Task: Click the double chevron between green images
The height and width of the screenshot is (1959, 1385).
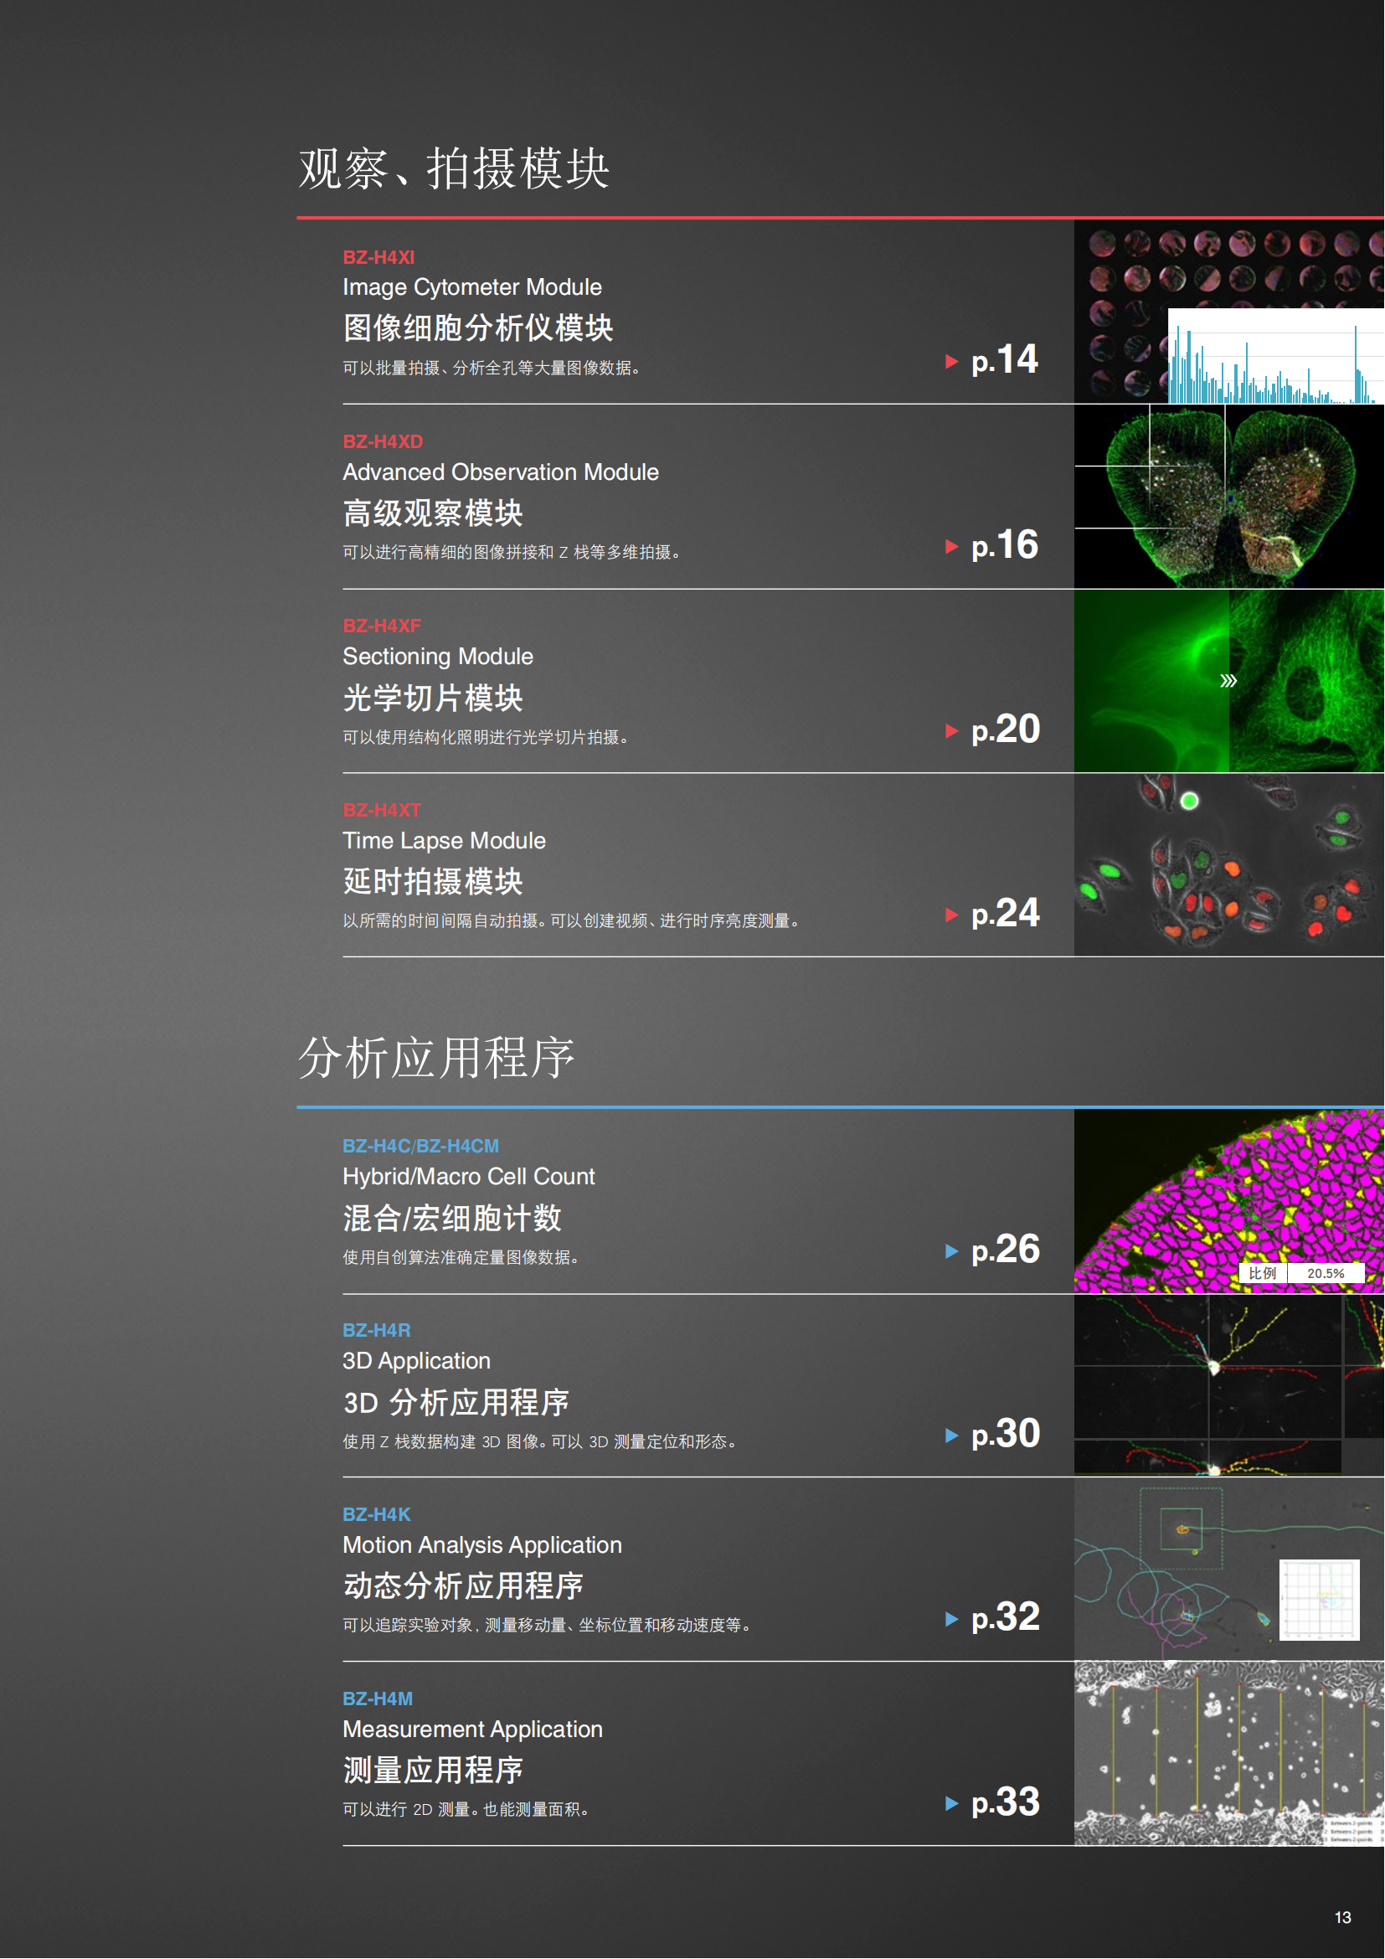Action: pos(1228,681)
